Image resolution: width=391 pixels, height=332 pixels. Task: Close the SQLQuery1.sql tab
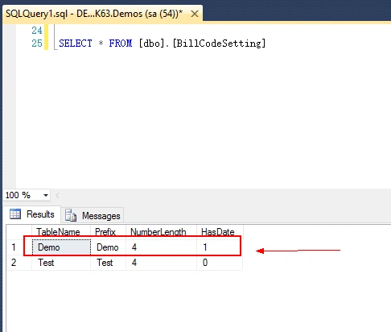pos(195,14)
